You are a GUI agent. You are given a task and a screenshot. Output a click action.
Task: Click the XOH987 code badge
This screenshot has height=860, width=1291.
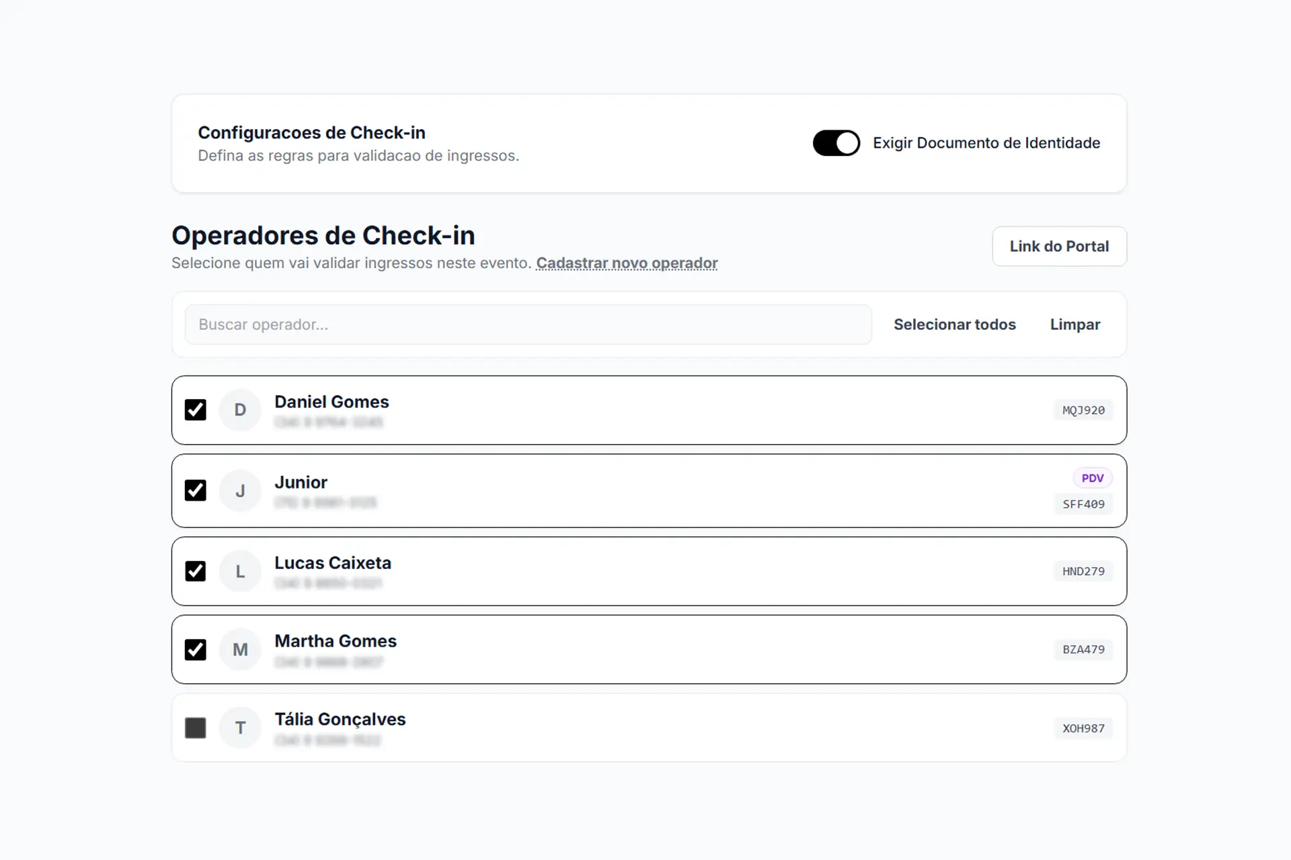1083,728
